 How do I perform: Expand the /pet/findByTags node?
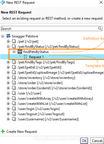point(8,62)
